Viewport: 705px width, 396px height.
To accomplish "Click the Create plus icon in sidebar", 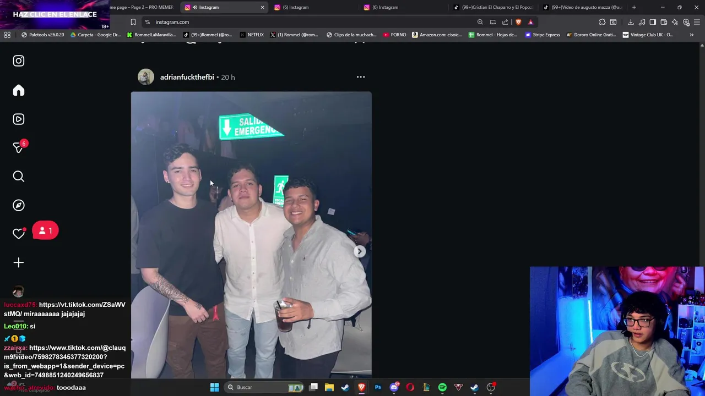I will tap(19, 262).
